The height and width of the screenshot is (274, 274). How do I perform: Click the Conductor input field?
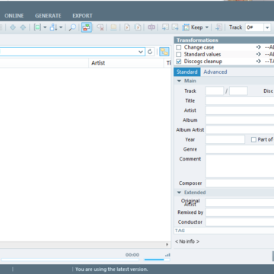pyautogui.click(x=240, y=222)
